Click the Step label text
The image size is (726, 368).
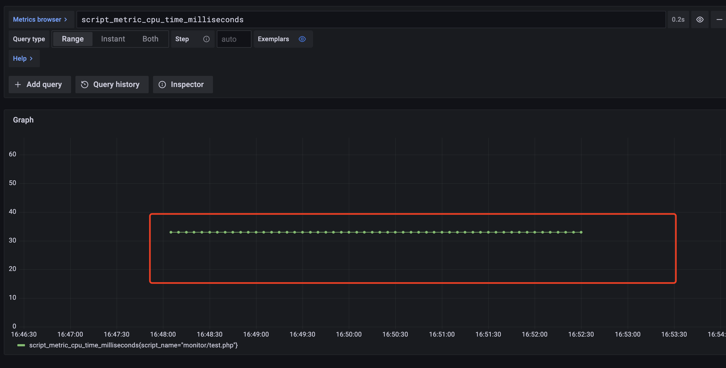coord(182,39)
